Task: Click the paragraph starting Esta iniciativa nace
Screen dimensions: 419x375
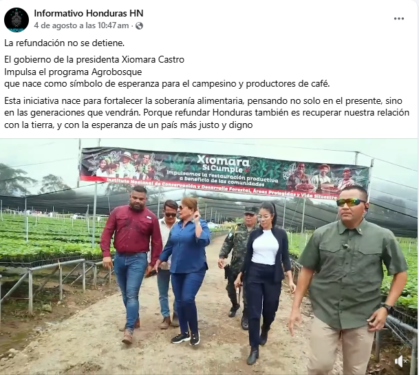Action: (x=207, y=113)
